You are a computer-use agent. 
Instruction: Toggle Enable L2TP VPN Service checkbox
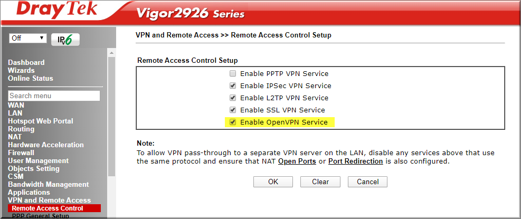tap(233, 98)
